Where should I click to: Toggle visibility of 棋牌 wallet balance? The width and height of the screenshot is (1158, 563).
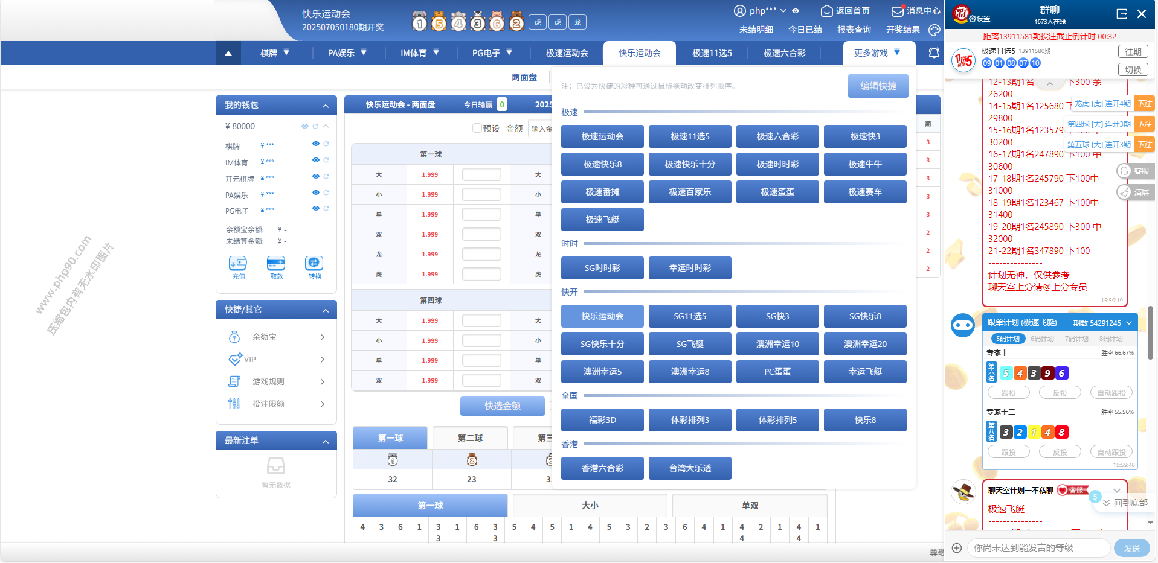pyautogui.click(x=315, y=144)
